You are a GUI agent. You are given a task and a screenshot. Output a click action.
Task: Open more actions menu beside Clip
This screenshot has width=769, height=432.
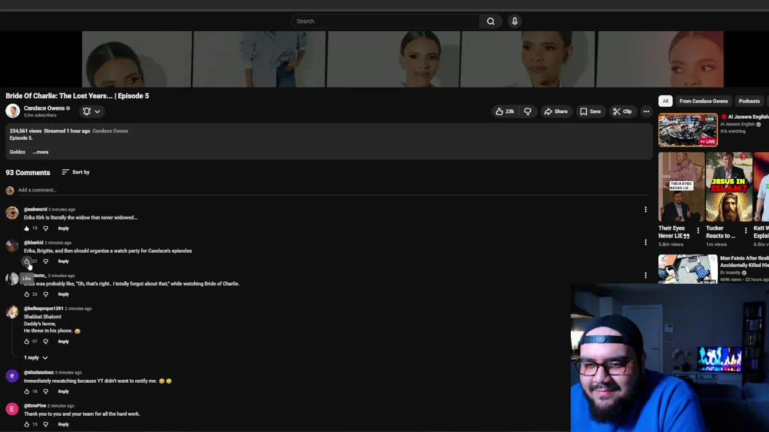(646, 112)
